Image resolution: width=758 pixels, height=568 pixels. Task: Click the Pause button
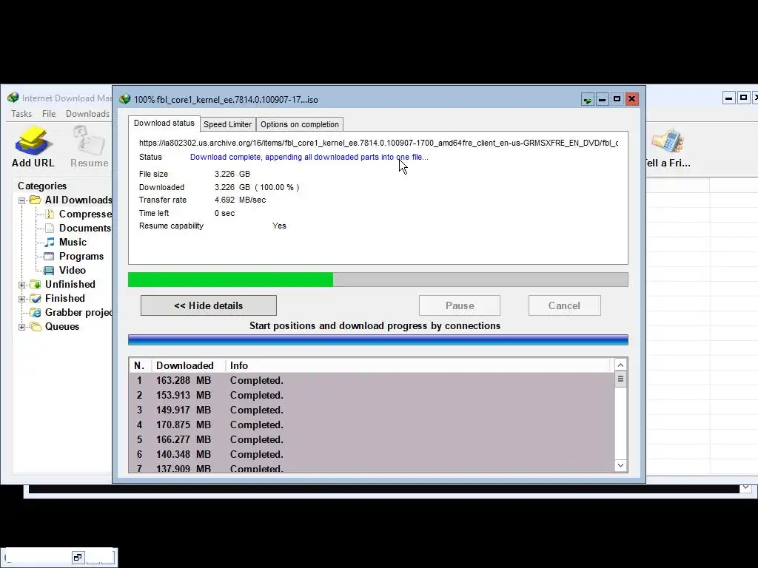point(459,305)
